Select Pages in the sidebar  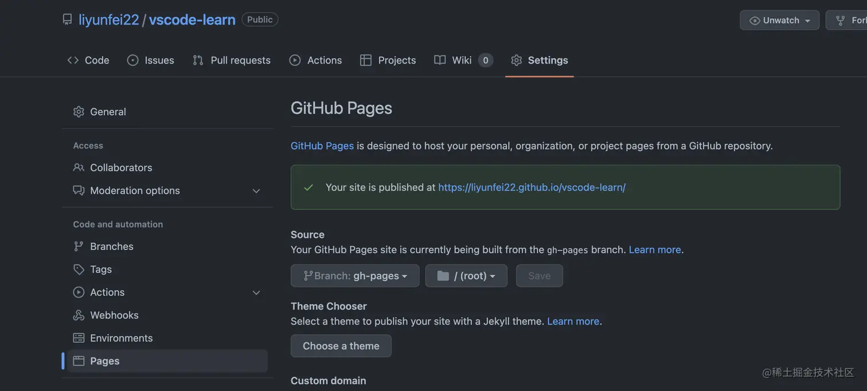[x=167, y=361]
